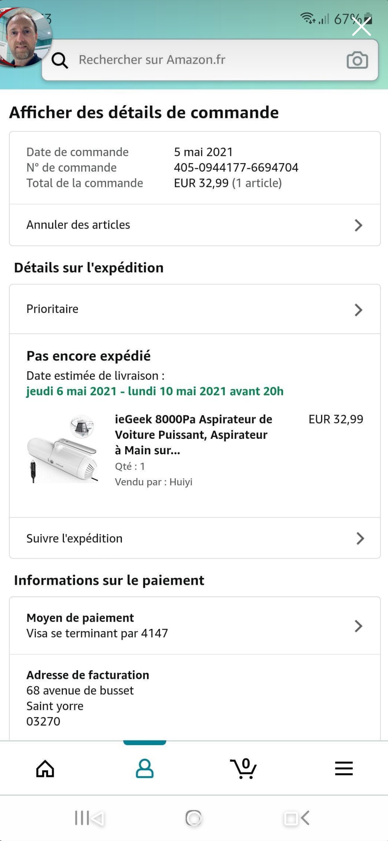
Task: Expand Moyen de paiement chevron
Action: 358,626
